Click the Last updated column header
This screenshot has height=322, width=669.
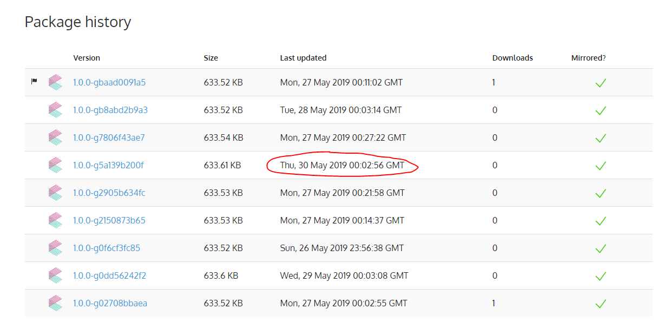pyautogui.click(x=303, y=58)
